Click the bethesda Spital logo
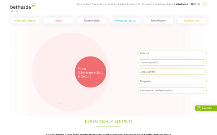 coord(24,8)
